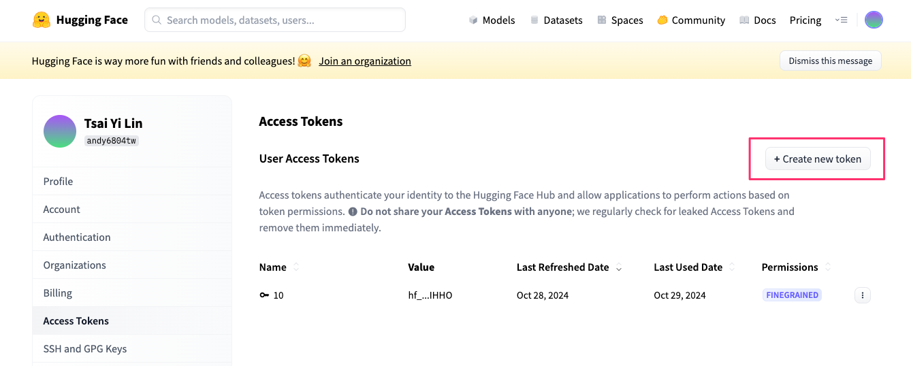Expand the more options navbar menu
Viewport: 911px width, 366px height.
(x=841, y=20)
